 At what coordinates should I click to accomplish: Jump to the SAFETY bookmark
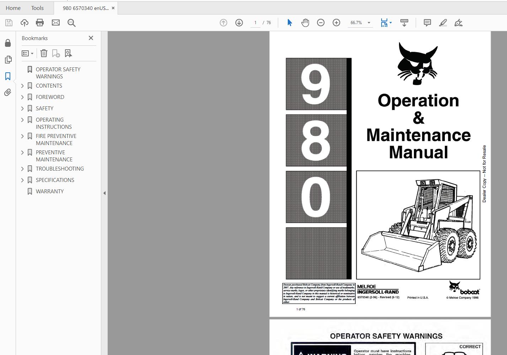click(x=44, y=109)
